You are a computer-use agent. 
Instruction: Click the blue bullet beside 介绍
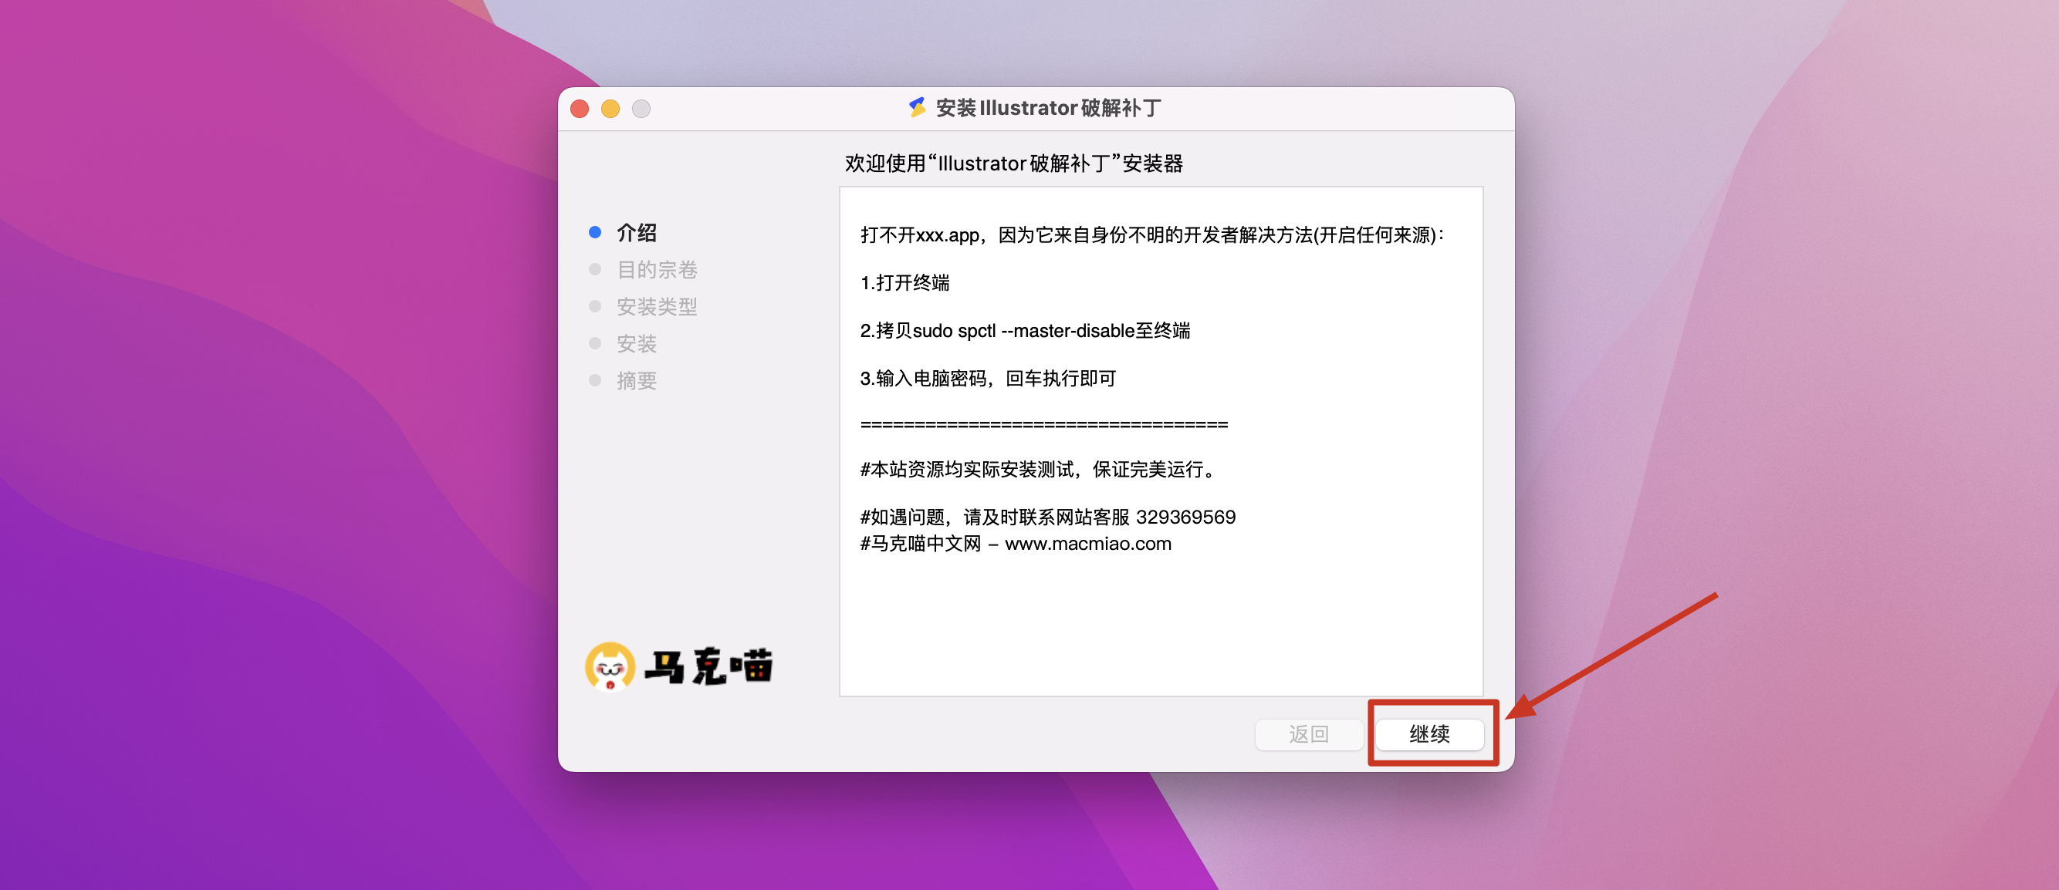click(x=595, y=232)
